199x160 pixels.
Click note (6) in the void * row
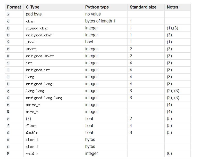click(x=169, y=154)
